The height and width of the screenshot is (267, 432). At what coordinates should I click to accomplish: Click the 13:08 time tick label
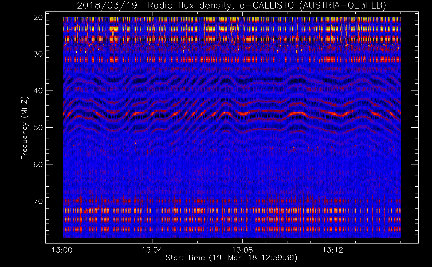(x=242, y=250)
